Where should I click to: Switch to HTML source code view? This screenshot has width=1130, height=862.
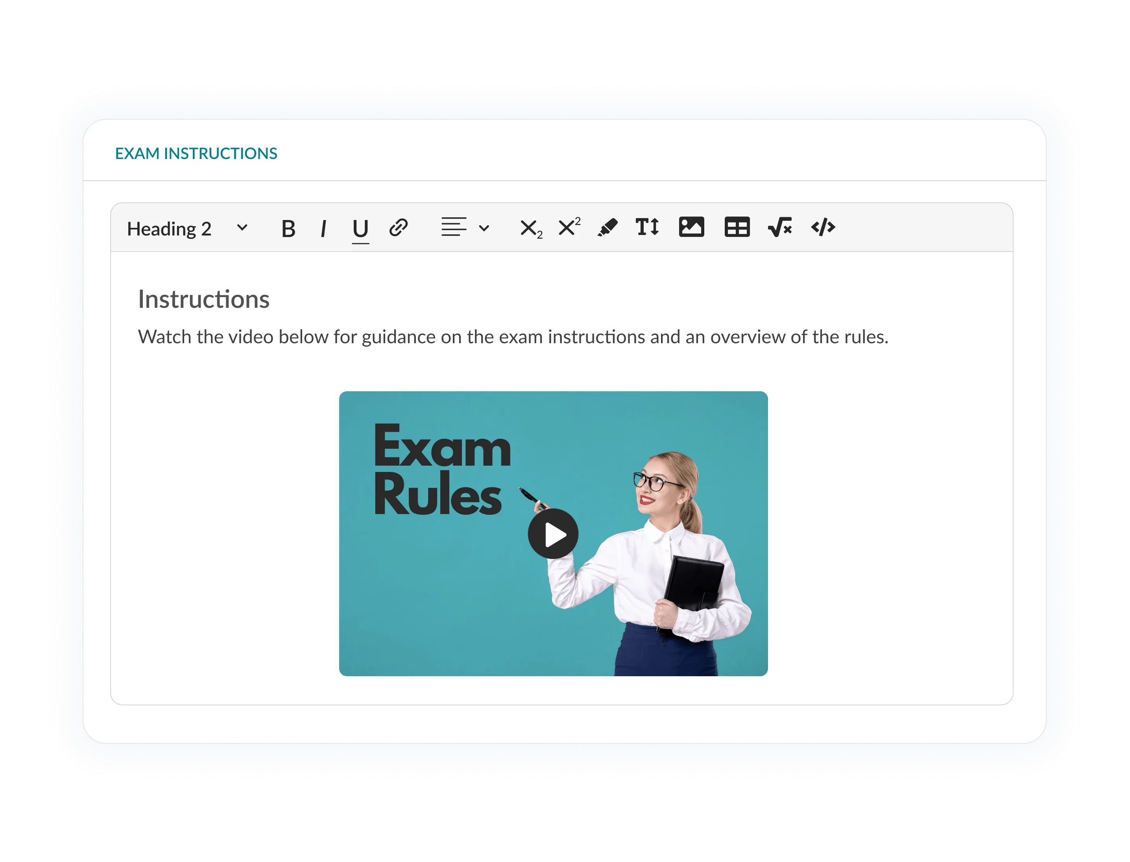point(823,227)
